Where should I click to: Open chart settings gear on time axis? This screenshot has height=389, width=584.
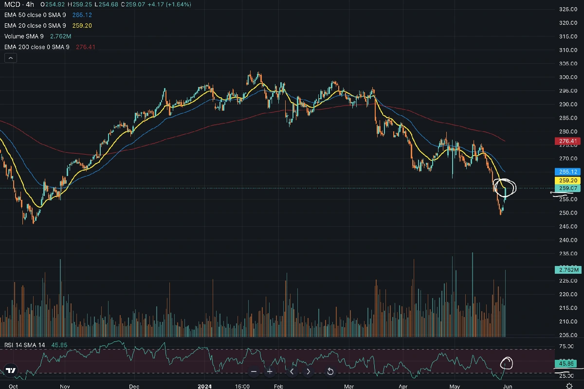point(569,386)
